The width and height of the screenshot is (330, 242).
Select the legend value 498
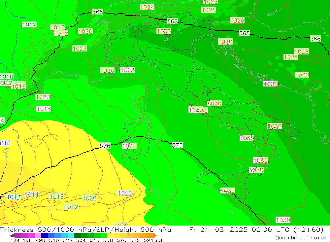point(40,240)
